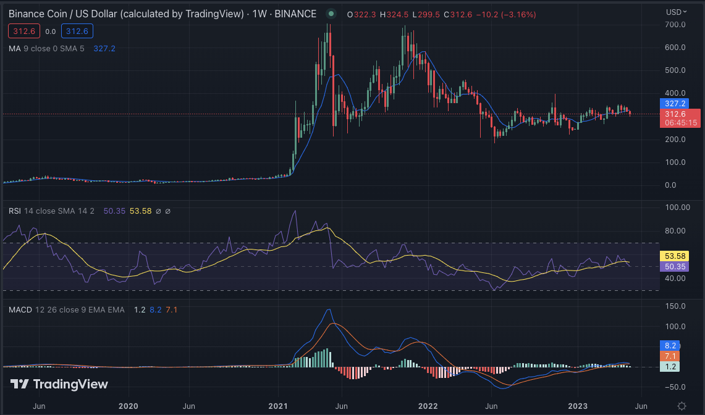Image resolution: width=705 pixels, height=415 pixels.
Task: Click the yellow 53.58 label on RSI axis
Action: click(x=674, y=256)
